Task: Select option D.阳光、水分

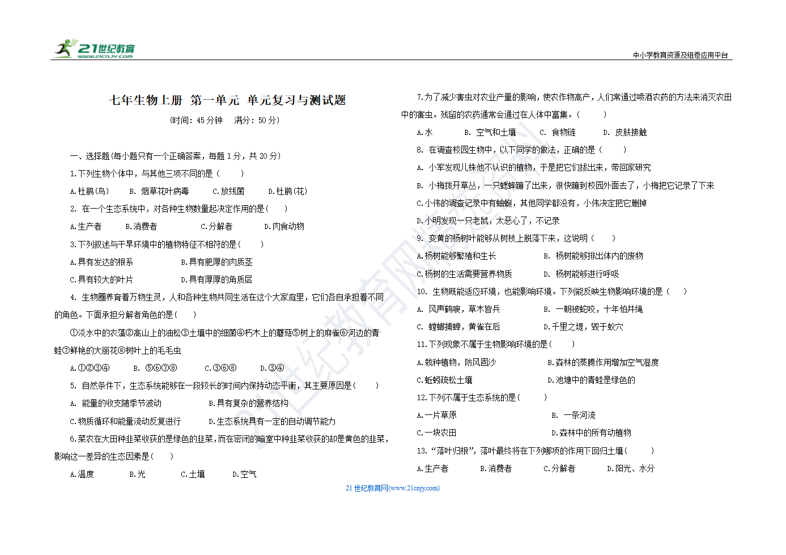Action: coord(631,468)
